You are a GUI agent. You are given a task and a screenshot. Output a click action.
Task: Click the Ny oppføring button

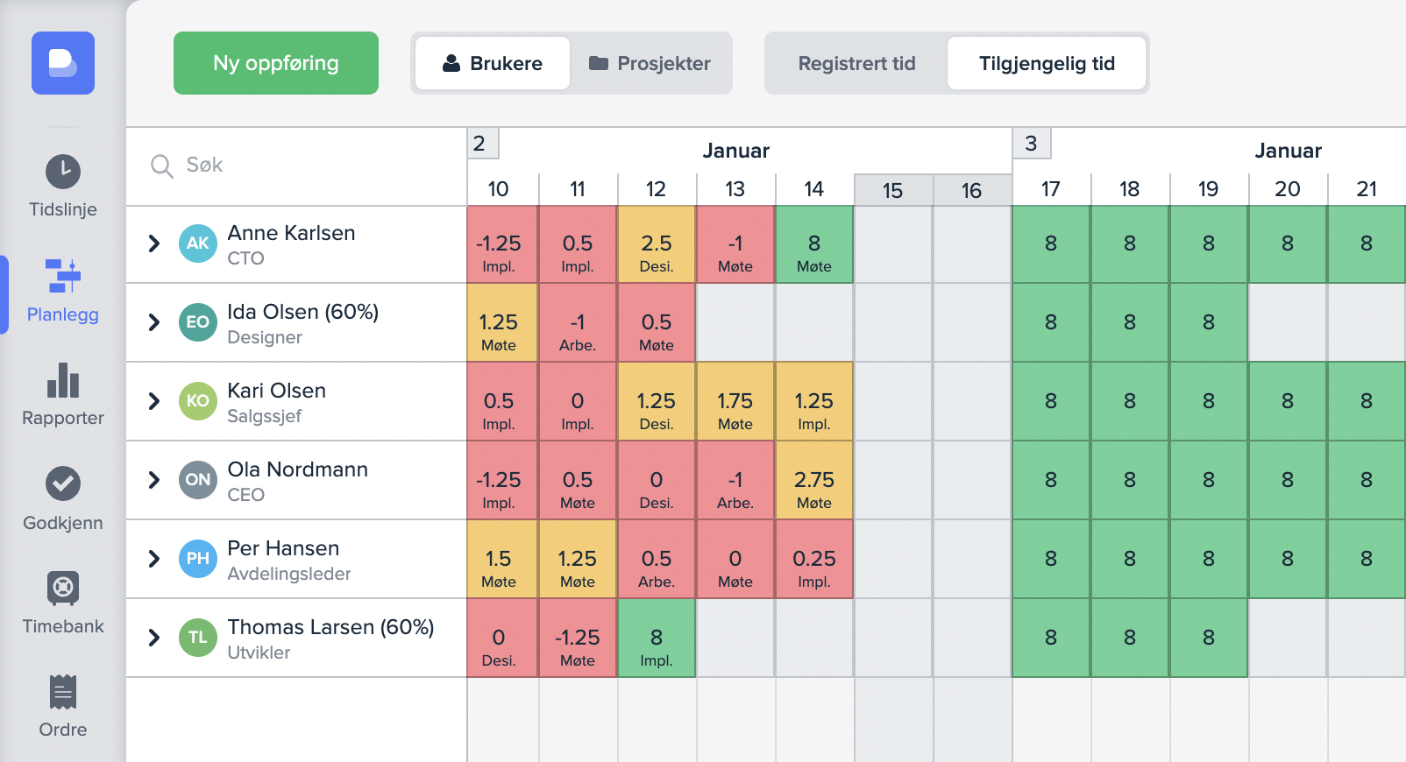(276, 63)
